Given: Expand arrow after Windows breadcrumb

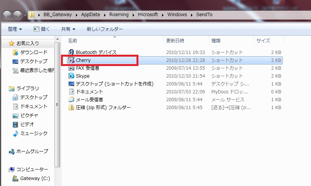Looking at the screenshot, I should [x=191, y=15].
